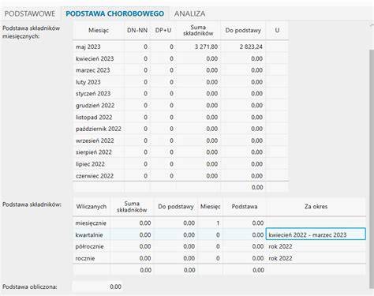This screenshot has width=374, height=296.
Task: Click the Wliczanych column header
Action: (x=92, y=207)
